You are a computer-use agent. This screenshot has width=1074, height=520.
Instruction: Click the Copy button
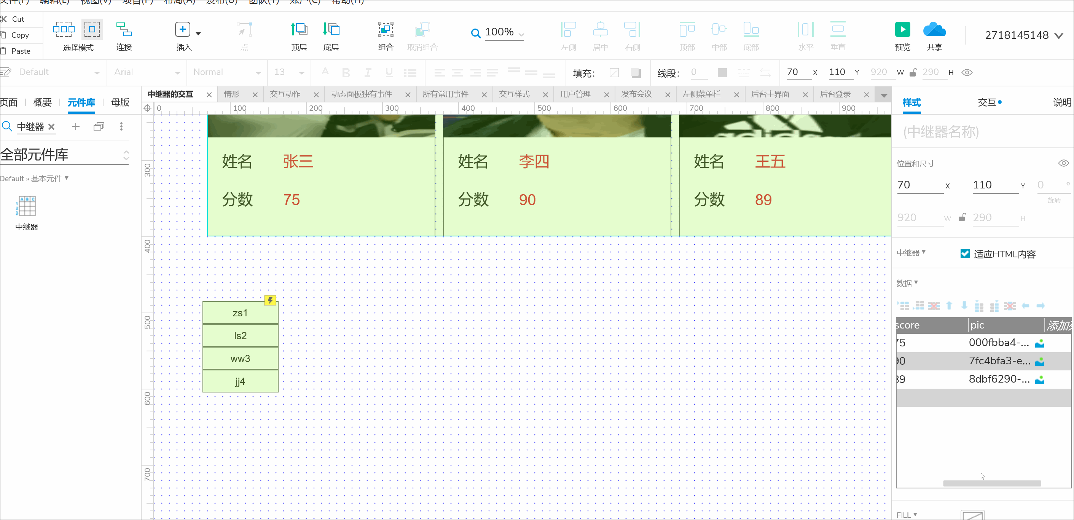point(19,35)
